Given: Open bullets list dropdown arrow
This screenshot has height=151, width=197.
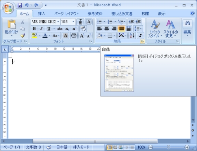Looking at the screenshot, I should (104, 22).
